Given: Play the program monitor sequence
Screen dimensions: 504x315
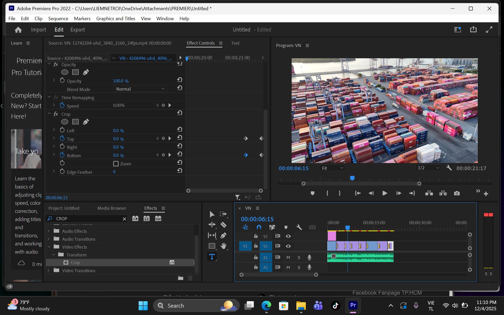Looking at the screenshot, I should click(385, 193).
